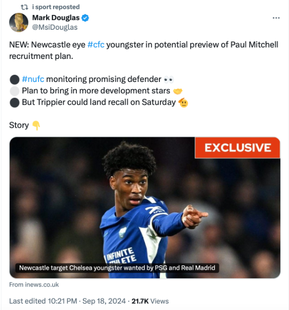
Task: Open Mark Douglas display name
Action: point(56,18)
